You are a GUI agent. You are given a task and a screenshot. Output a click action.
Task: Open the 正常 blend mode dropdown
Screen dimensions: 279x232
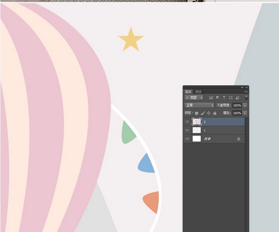pyautogui.click(x=199, y=105)
